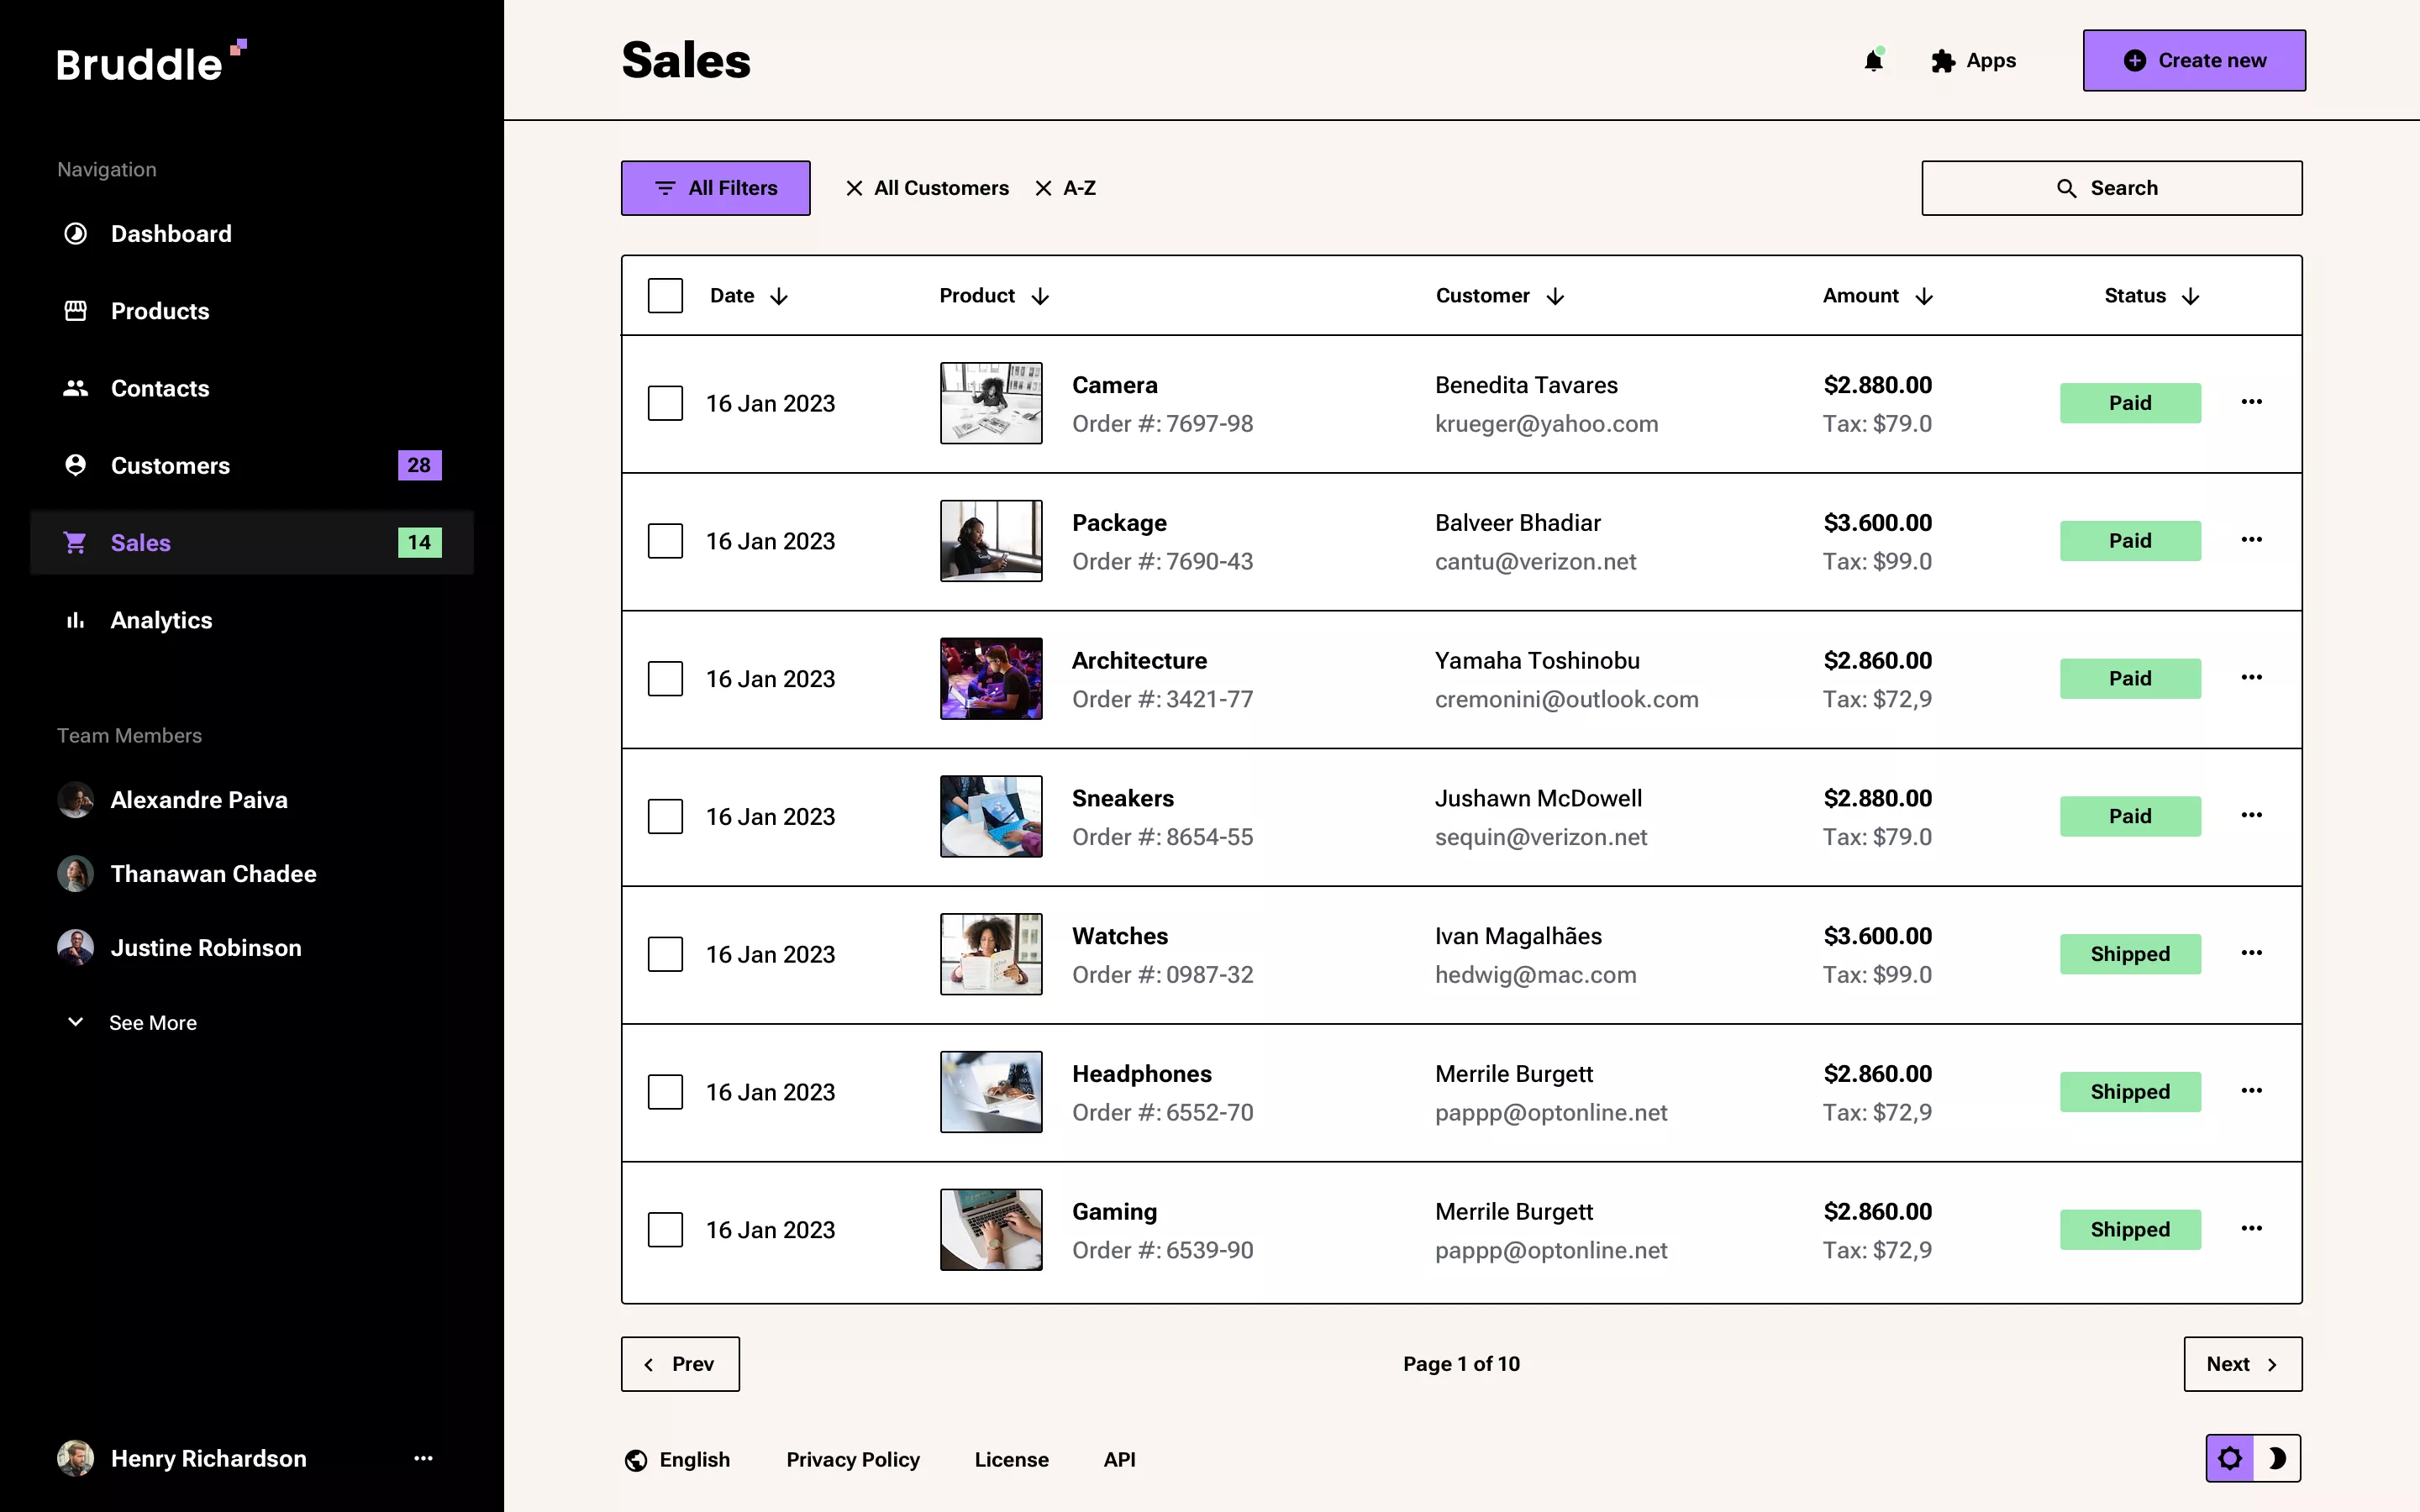Click the Create new button

point(2194,60)
